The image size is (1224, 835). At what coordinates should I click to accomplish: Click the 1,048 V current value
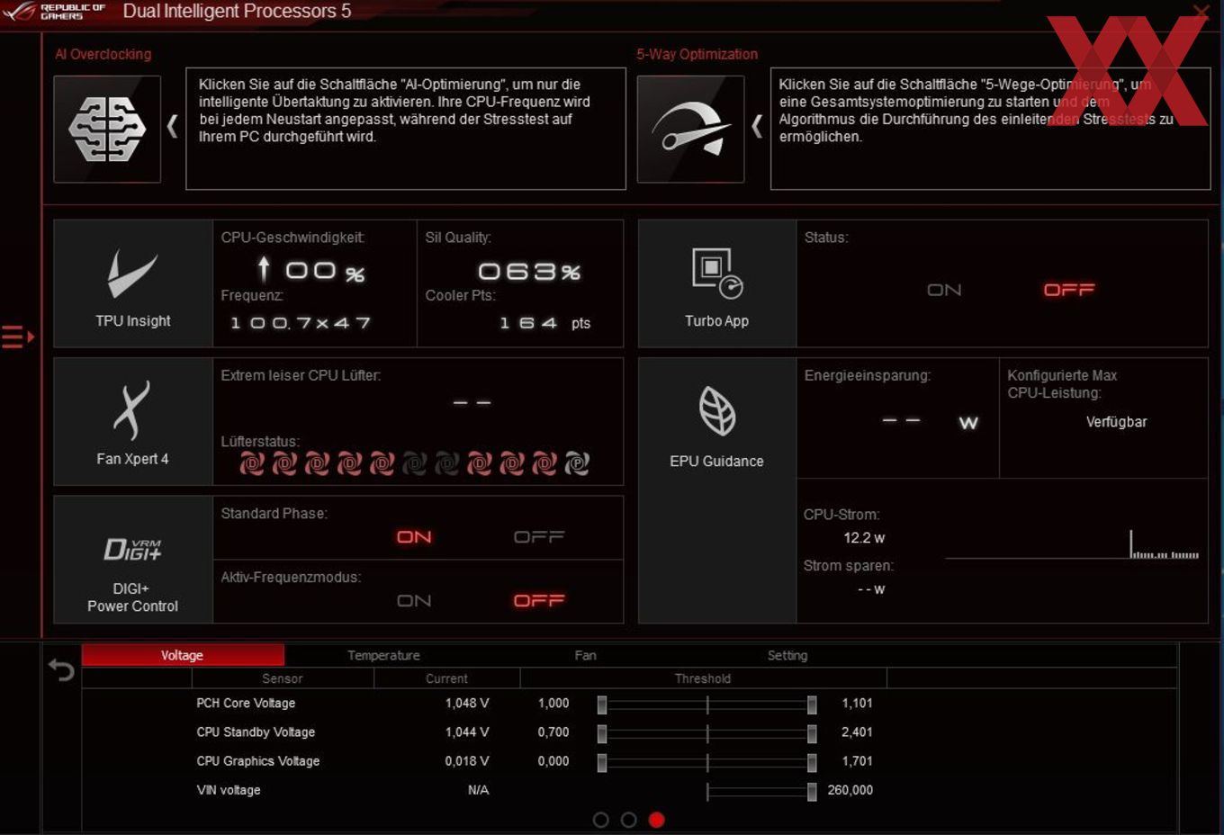(x=467, y=703)
